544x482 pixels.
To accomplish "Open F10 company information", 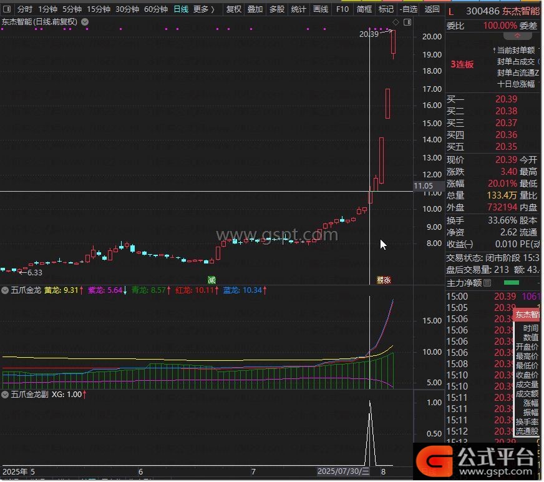I will coord(343,9).
